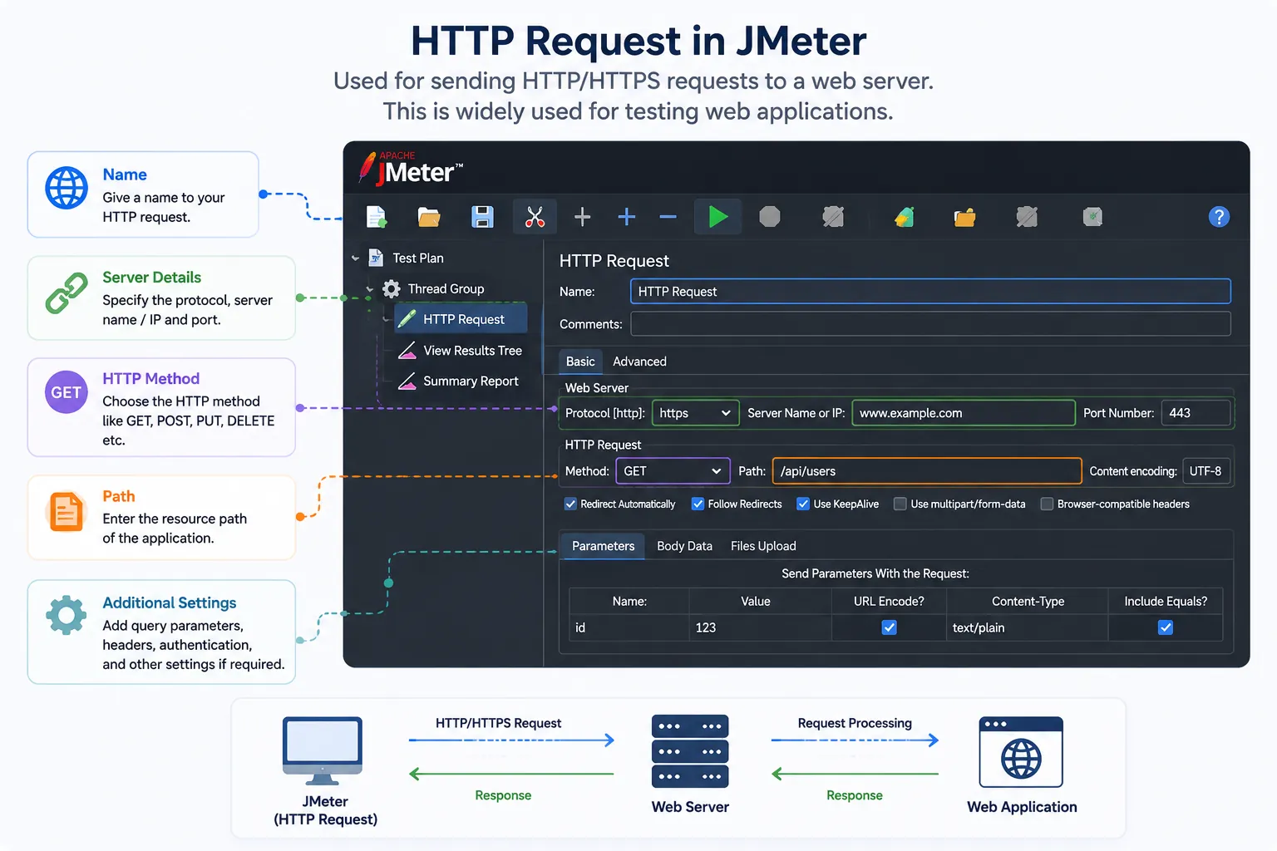This screenshot has width=1277, height=851.
Task: Click the Comments input field
Action: 930,324
